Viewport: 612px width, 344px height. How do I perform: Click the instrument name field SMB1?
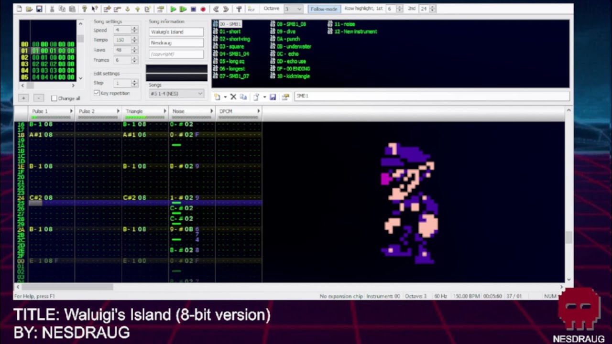tap(432, 97)
